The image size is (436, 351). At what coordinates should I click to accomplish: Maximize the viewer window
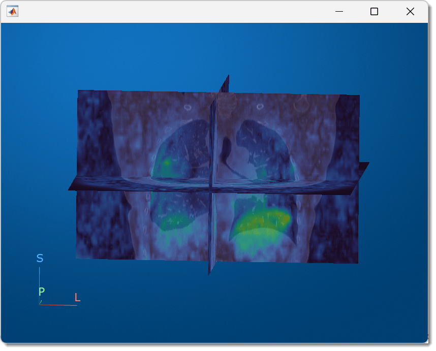374,11
